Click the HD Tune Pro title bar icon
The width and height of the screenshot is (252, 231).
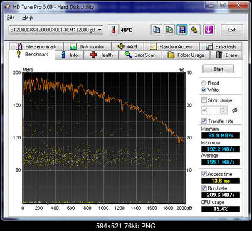8,7
